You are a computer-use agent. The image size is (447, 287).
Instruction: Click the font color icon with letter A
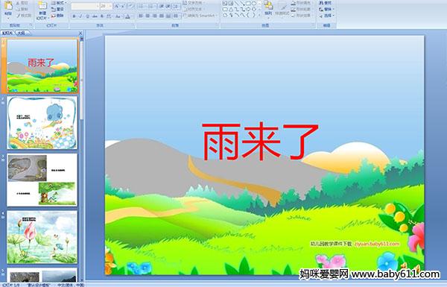[x=127, y=16]
